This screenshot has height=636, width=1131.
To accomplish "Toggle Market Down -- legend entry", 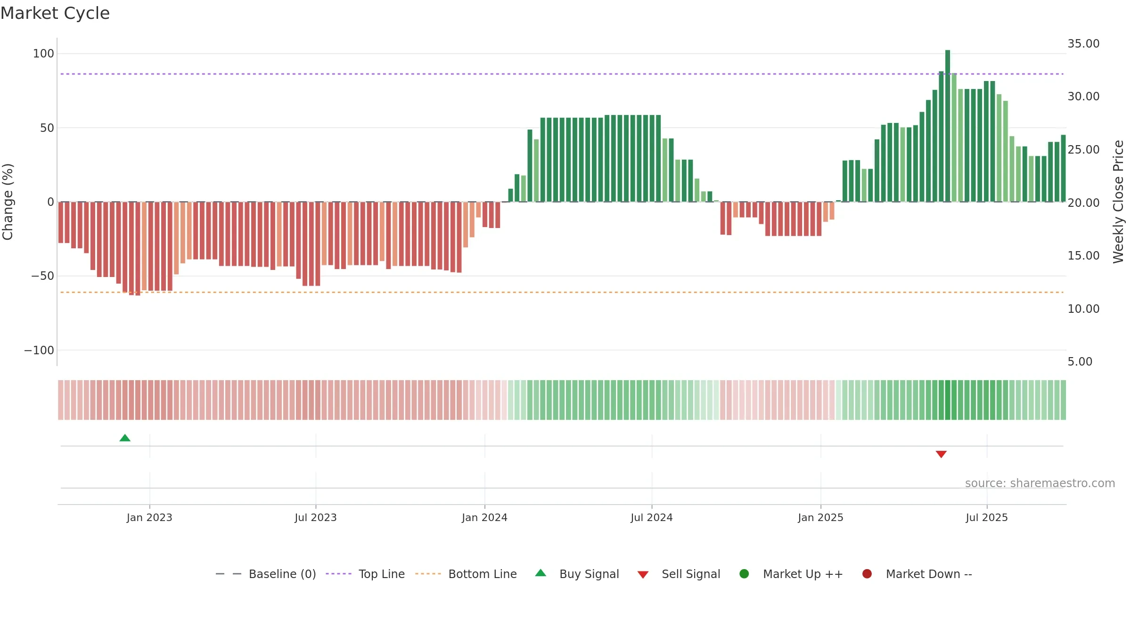I will [x=917, y=574].
